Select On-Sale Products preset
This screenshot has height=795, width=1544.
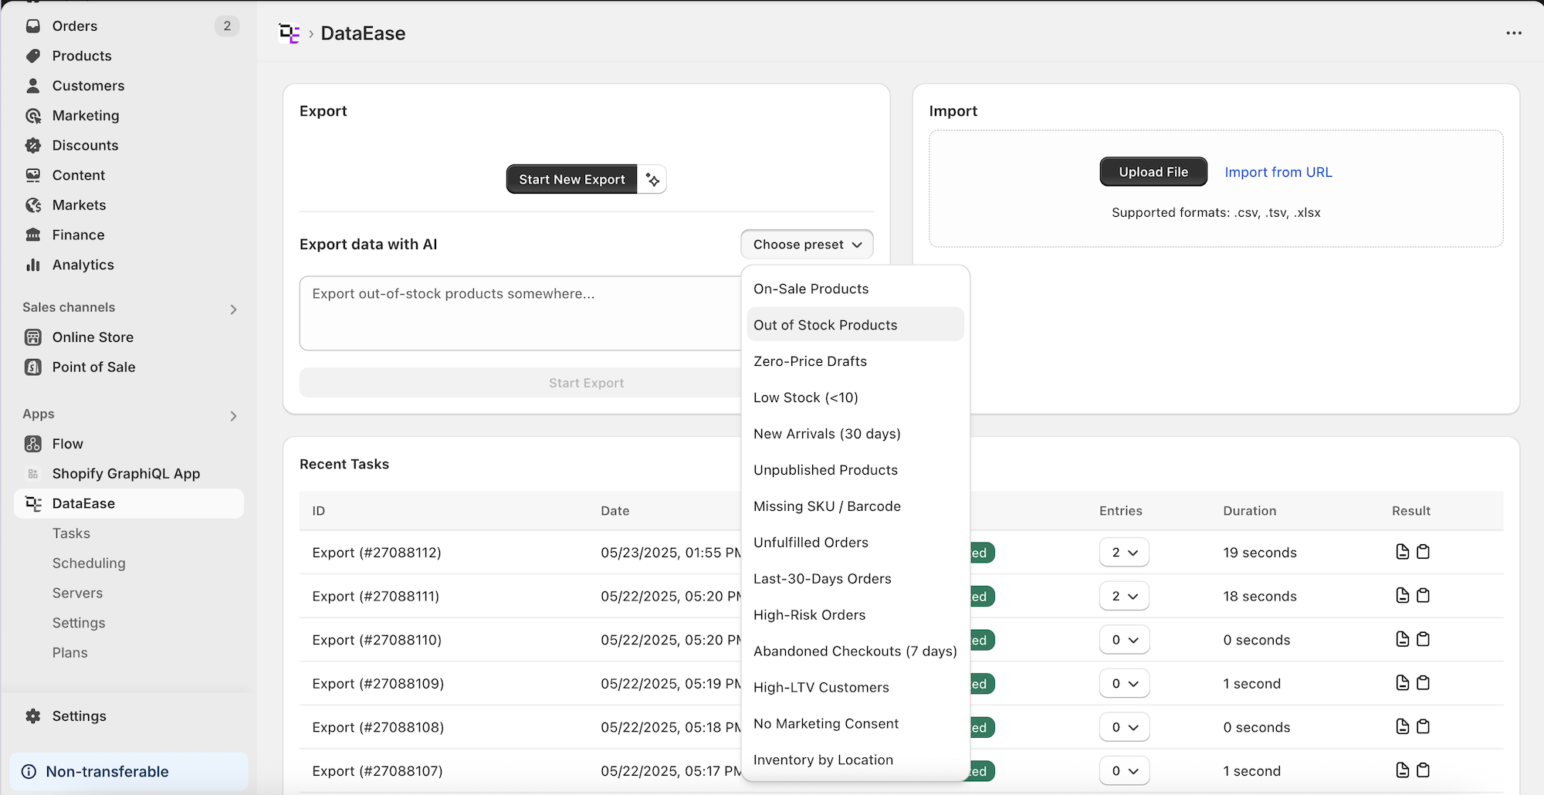coord(855,289)
